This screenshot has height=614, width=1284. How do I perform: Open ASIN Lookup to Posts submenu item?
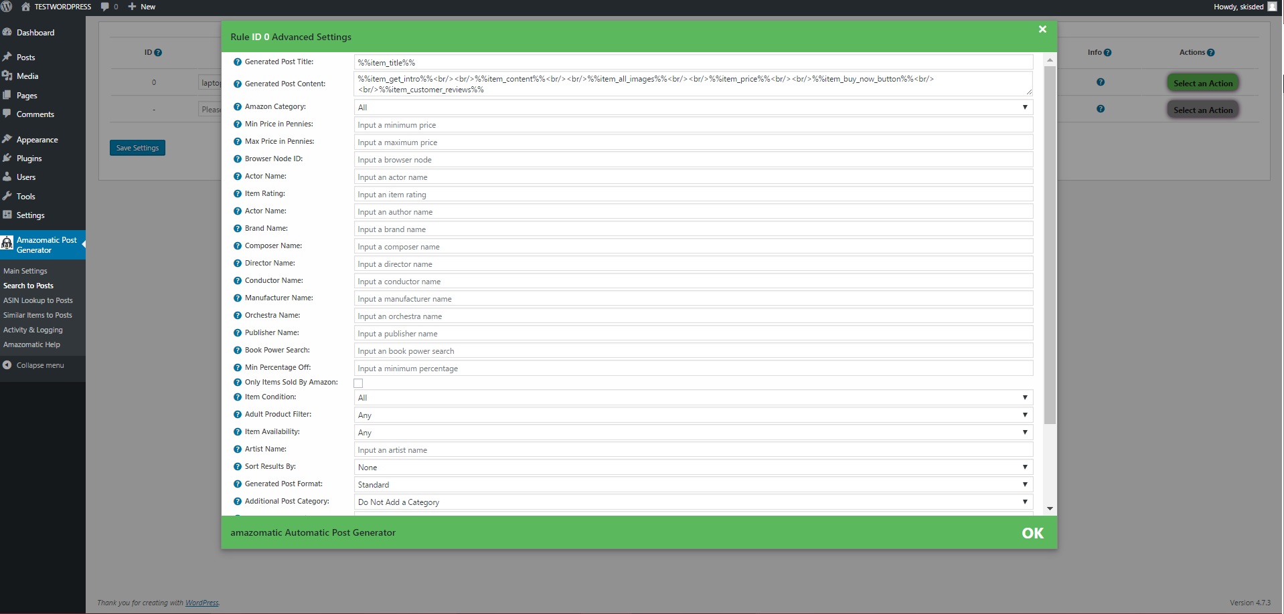click(38, 300)
